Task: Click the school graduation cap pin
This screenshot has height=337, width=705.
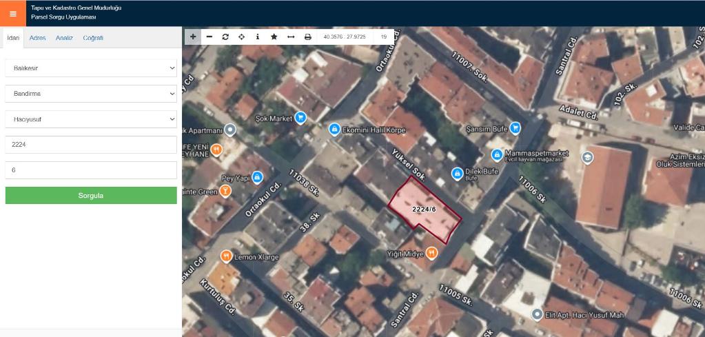Action: tap(587, 158)
